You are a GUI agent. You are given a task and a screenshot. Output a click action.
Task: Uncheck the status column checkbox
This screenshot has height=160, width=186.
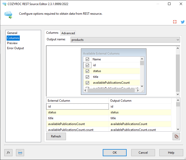point(87,71)
